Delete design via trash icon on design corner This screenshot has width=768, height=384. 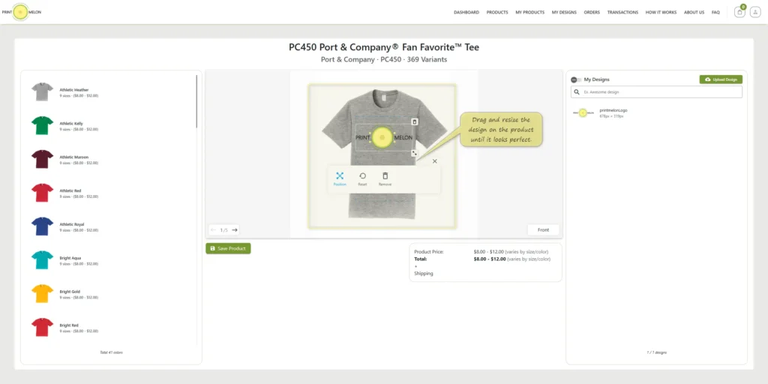414,121
